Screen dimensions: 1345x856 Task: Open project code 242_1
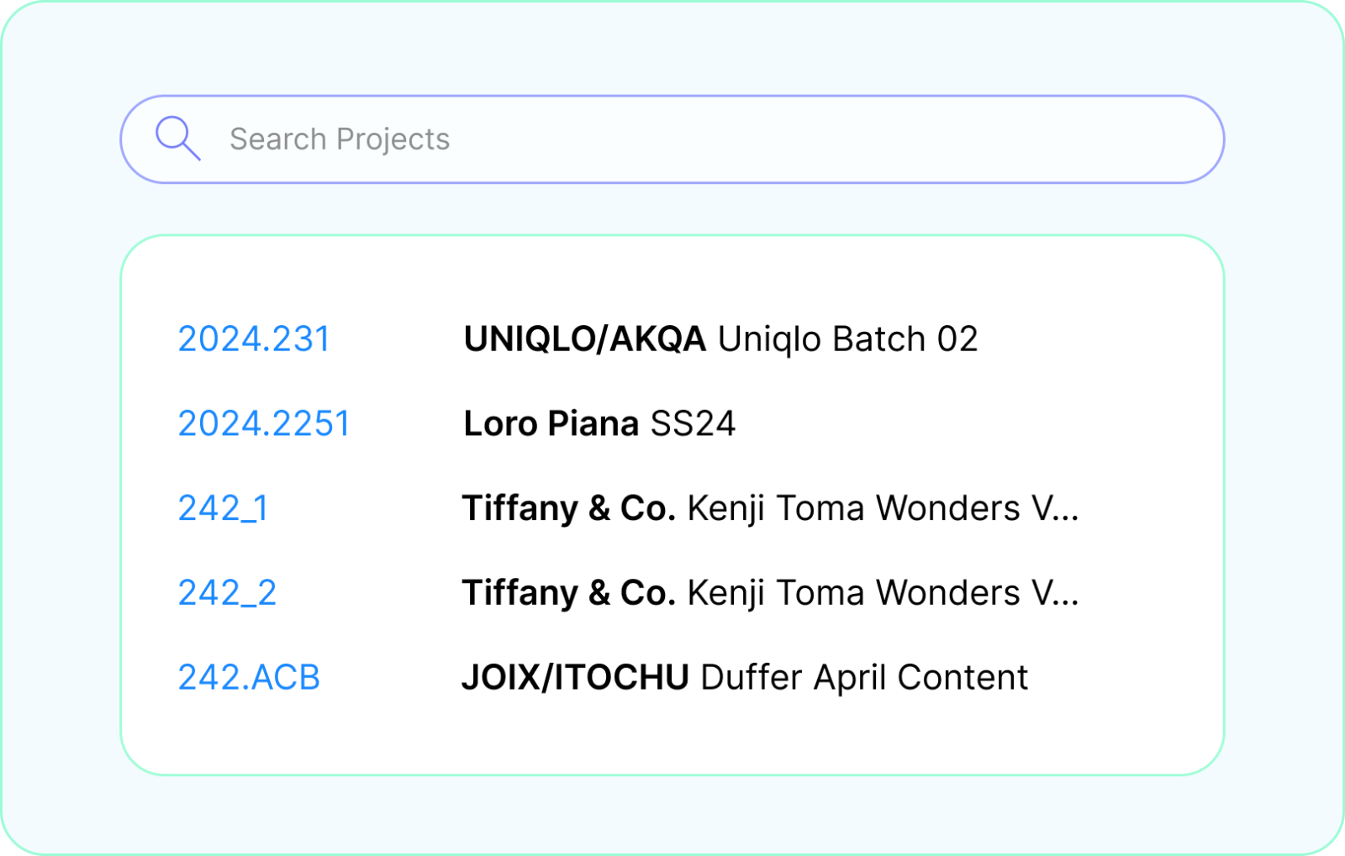point(223,508)
